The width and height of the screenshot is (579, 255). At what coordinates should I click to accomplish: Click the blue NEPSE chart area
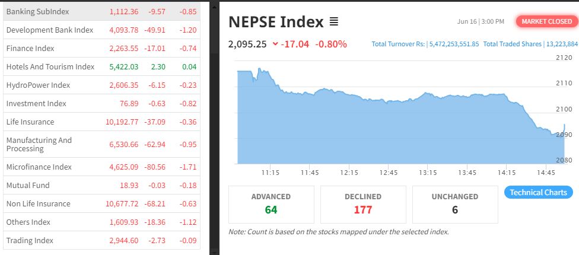point(386,130)
